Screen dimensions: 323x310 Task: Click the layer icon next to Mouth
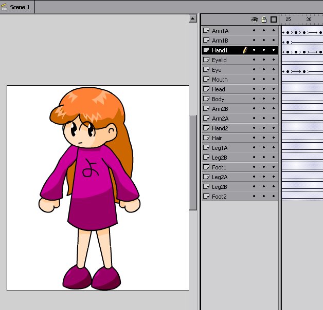pos(206,80)
